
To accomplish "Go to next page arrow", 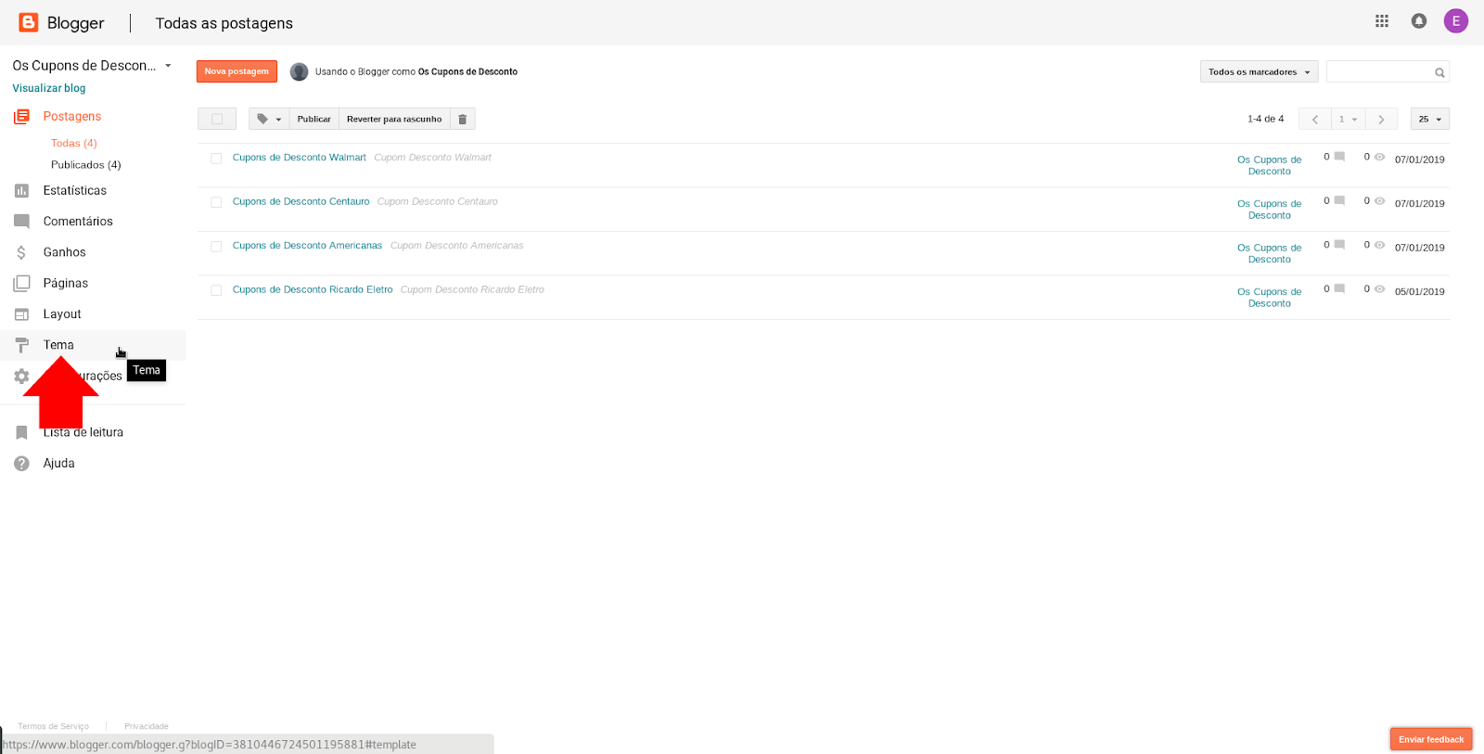I will [x=1381, y=119].
